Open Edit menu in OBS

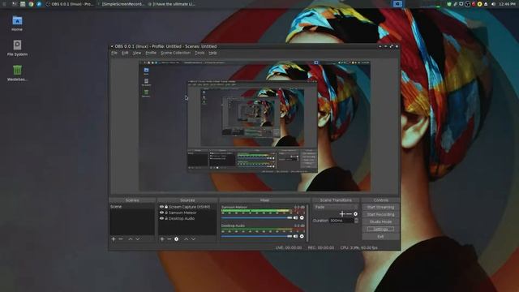(x=125, y=53)
